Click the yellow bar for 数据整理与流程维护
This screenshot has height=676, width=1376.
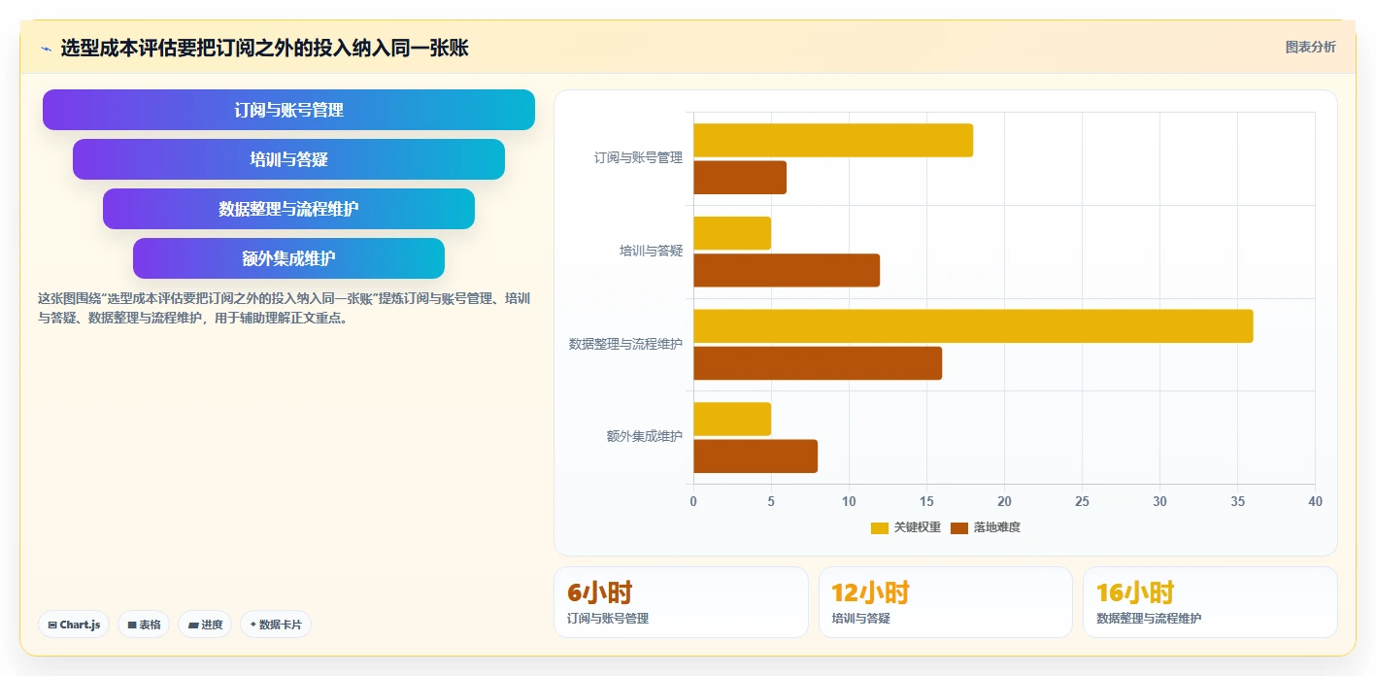(973, 325)
